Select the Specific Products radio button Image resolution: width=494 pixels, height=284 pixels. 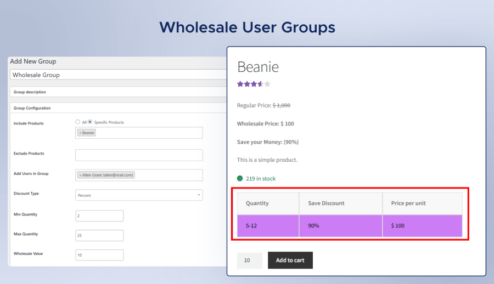click(90, 122)
